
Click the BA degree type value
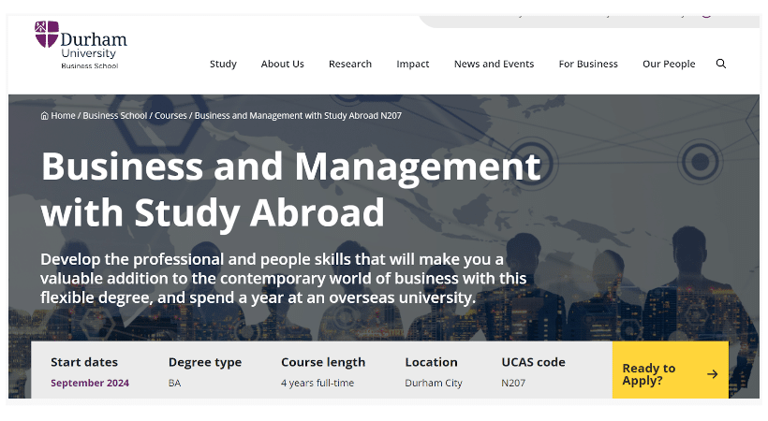click(174, 383)
